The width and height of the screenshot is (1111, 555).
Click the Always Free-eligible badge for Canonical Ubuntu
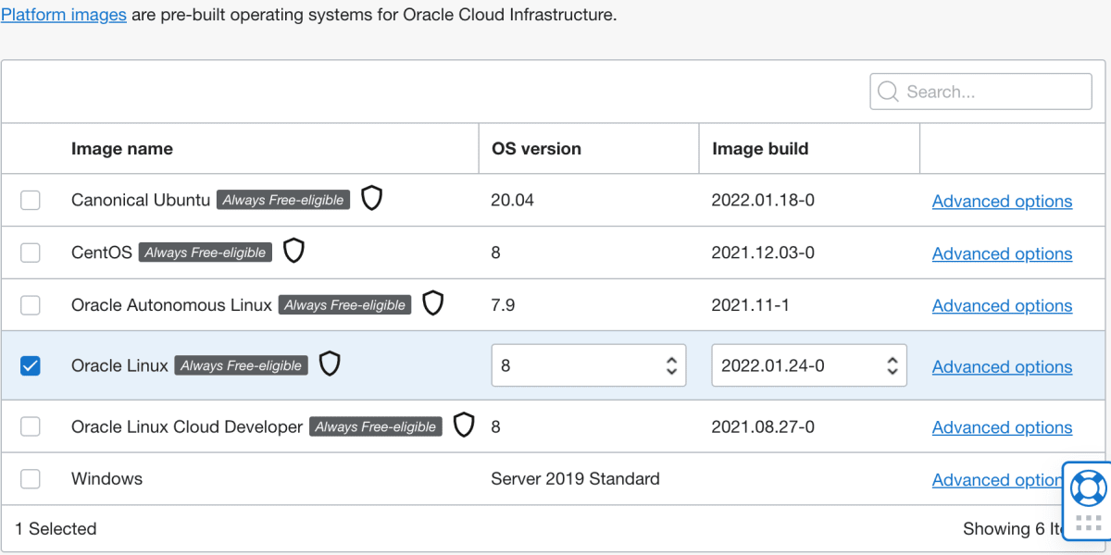tap(283, 200)
